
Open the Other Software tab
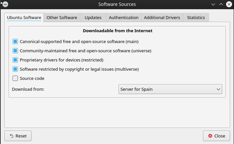tap(62, 18)
